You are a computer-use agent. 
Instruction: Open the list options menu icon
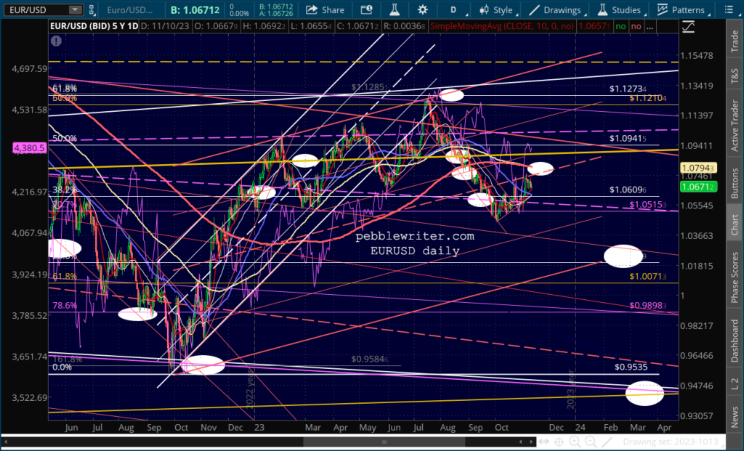pos(729,9)
